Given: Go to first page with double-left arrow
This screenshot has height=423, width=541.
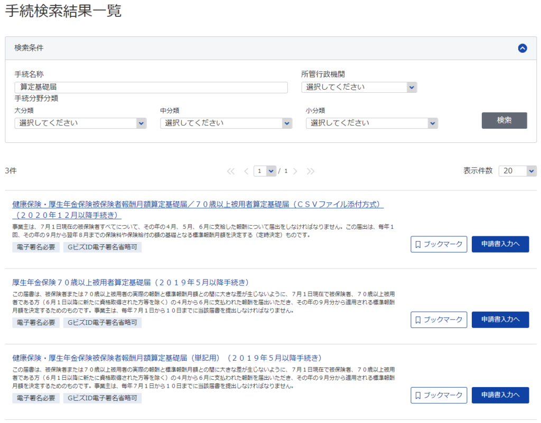Looking at the screenshot, I should (230, 171).
